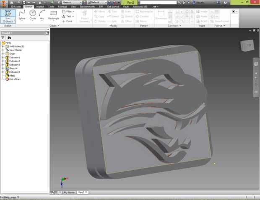Select the Circle tool

33,15
